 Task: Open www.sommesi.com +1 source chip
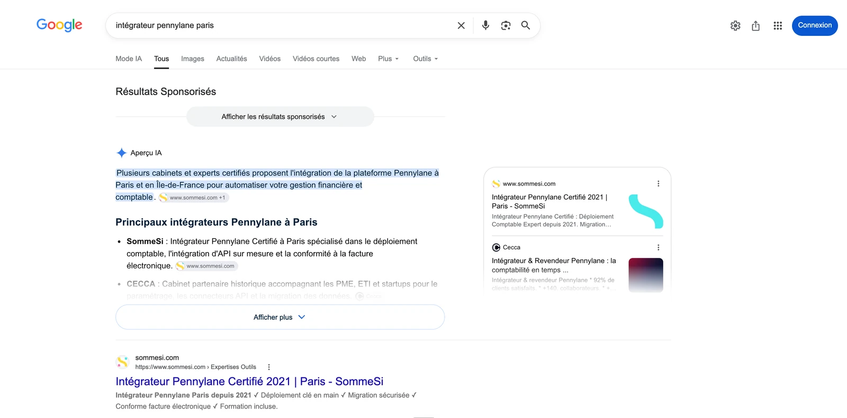(x=194, y=198)
